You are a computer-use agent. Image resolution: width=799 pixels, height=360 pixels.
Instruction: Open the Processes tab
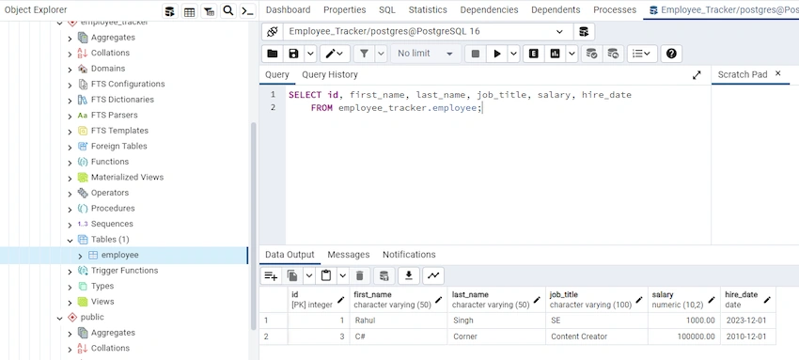pos(615,9)
